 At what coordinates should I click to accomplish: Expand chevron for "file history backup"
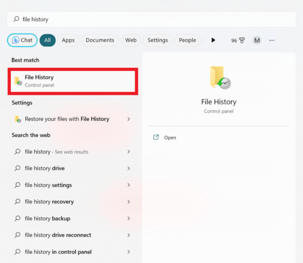[129, 219]
